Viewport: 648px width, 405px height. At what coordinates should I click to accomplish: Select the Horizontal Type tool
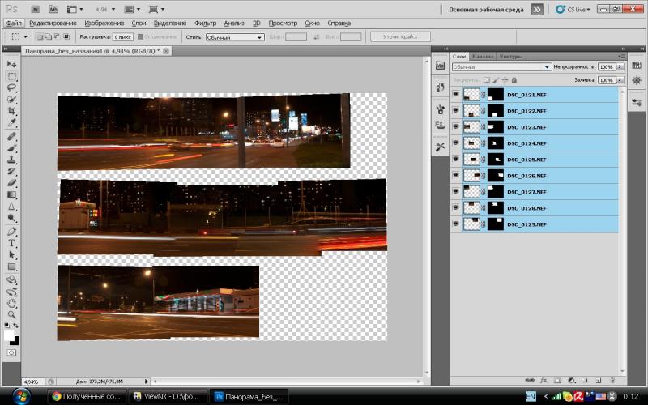[11, 244]
